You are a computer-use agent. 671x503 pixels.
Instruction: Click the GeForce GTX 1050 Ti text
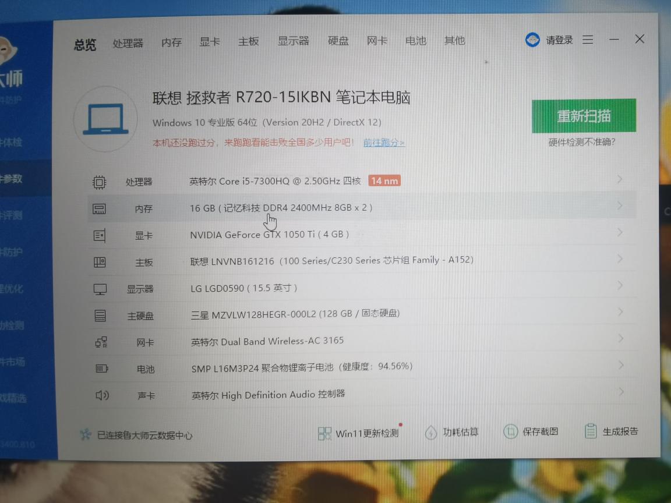pyautogui.click(x=270, y=235)
